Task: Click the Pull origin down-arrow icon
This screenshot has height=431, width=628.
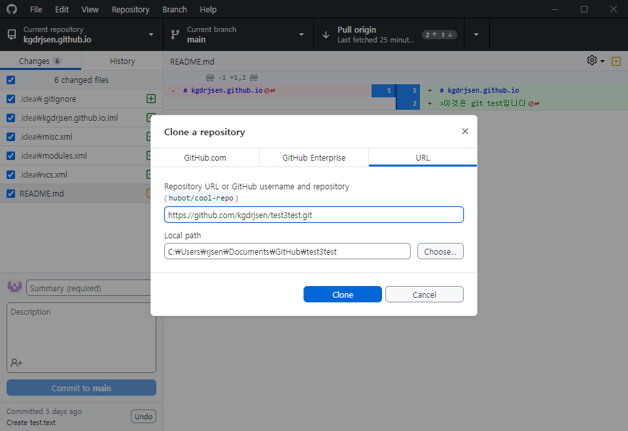Action: pyautogui.click(x=326, y=35)
